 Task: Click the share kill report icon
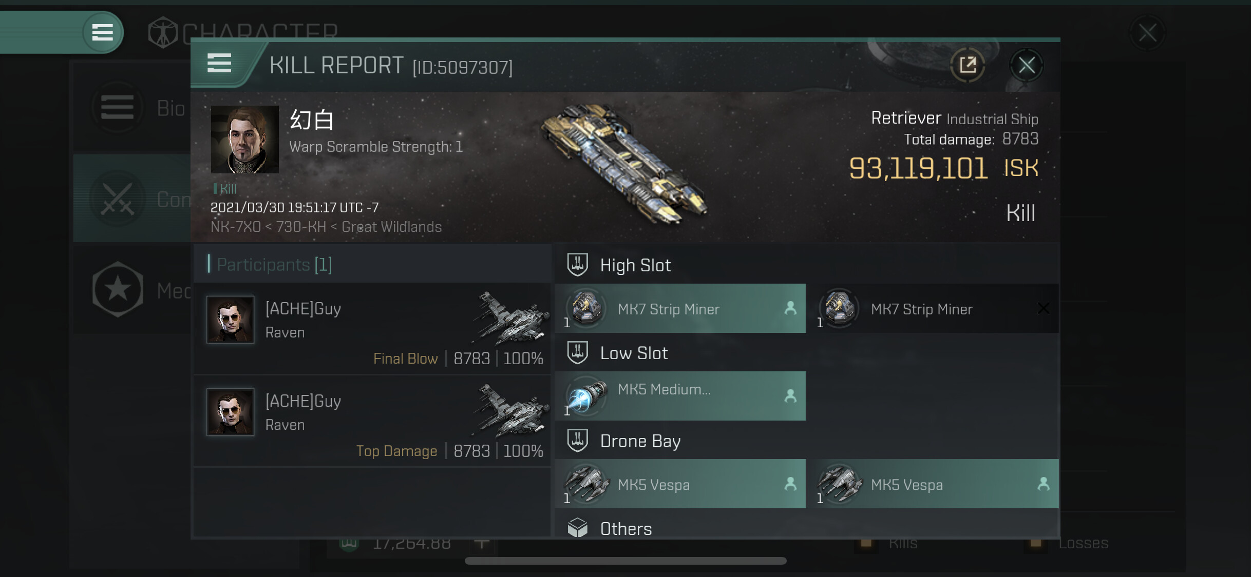[968, 65]
